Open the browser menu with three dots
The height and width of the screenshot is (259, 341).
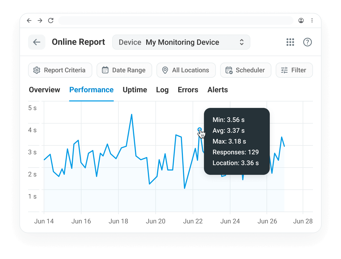(312, 21)
